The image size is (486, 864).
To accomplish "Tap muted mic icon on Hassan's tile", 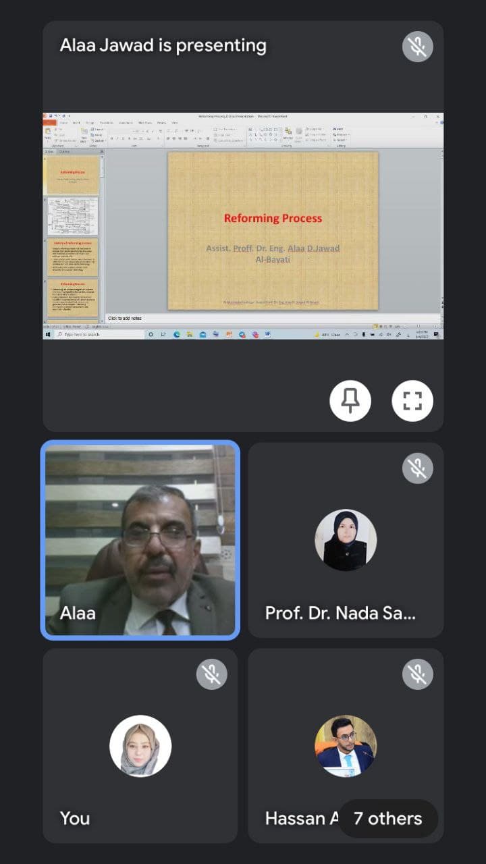I will click(418, 674).
